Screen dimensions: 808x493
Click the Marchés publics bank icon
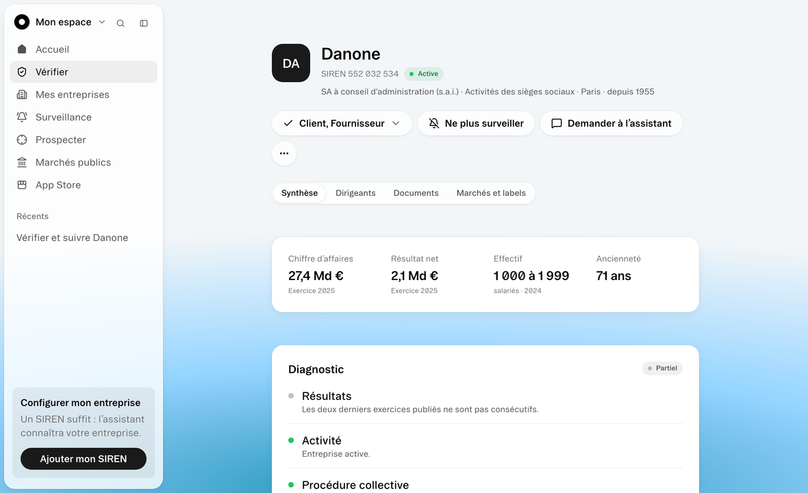coord(22,163)
